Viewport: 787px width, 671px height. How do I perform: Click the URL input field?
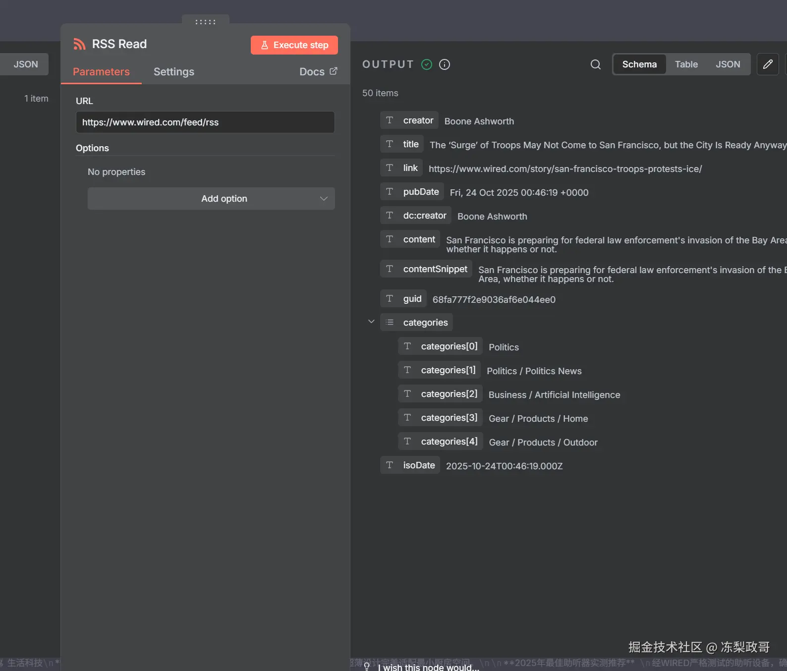(205, 122)
